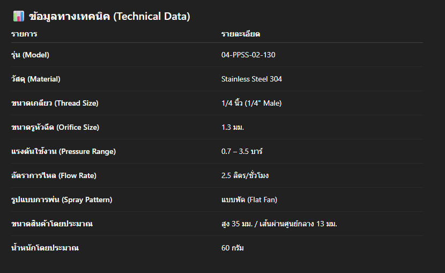Click the product dimensions value with 35 มม.

coord(279,224)
